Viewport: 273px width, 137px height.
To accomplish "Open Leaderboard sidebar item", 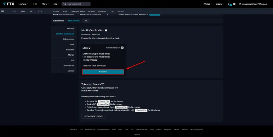I will [64, 66].
